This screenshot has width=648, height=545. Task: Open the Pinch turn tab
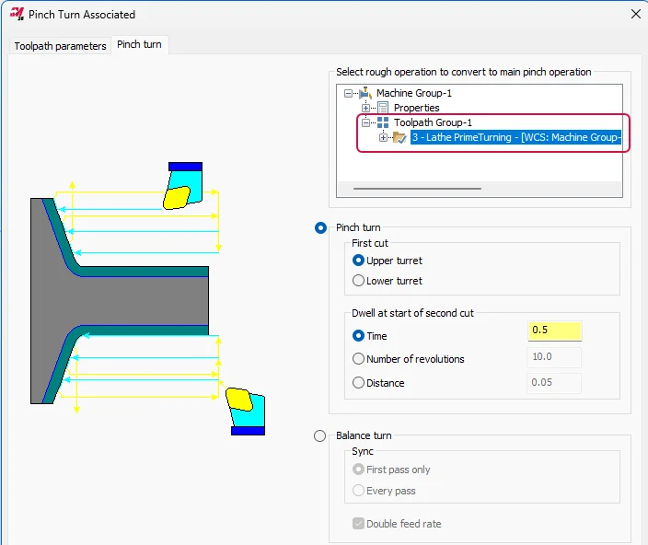point(139,44)
